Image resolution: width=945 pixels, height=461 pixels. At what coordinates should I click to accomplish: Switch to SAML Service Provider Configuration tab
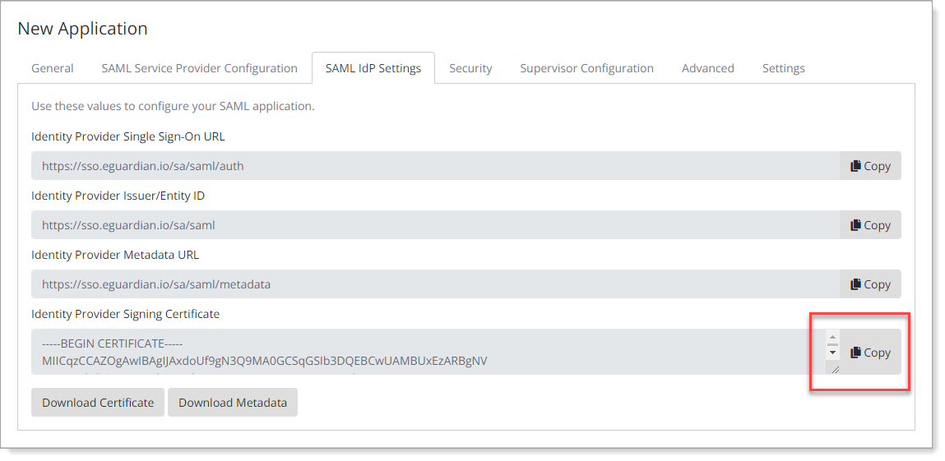click(199, 68)
